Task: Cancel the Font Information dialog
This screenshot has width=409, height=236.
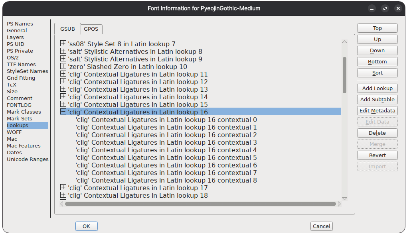Action: [321, 226]
